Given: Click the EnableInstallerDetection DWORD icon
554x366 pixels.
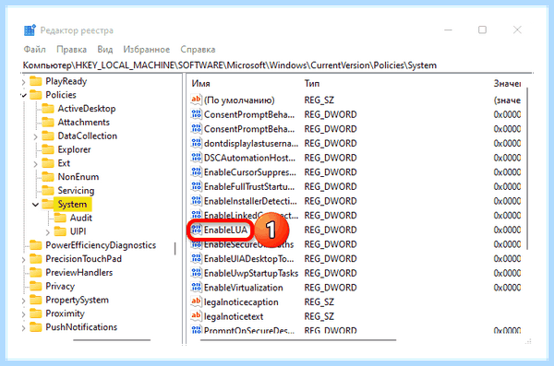Looking at the screenshot, I should click(x=196, y=201).
